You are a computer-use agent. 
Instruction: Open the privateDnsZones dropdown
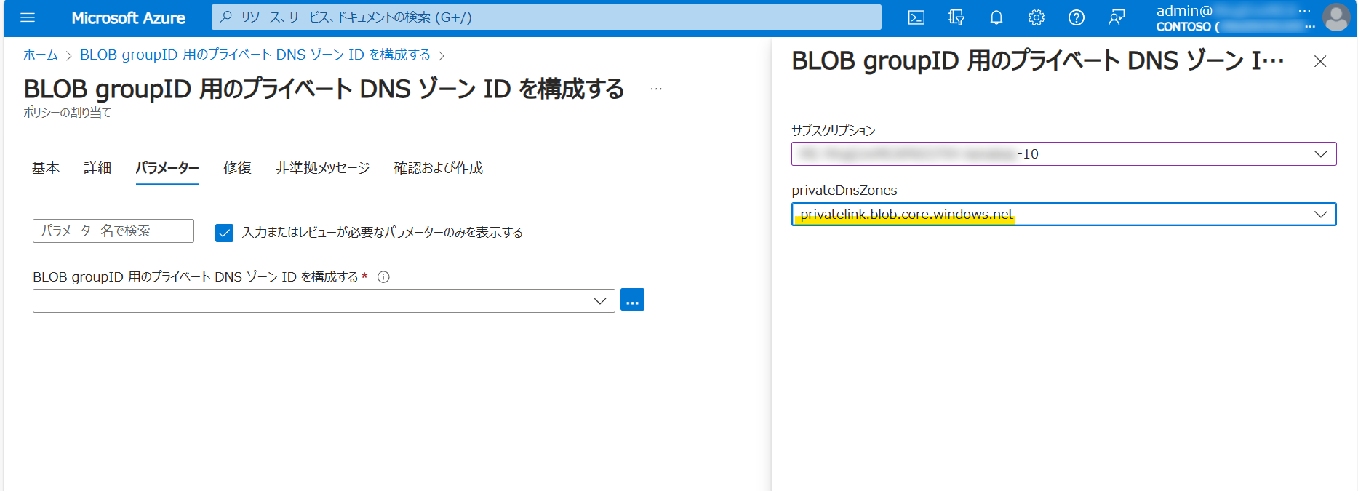coord(1064,215)
